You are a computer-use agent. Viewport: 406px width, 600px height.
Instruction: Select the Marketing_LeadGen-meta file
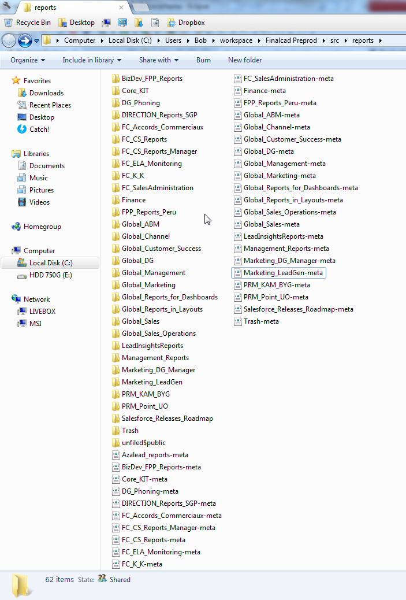pyautogui.click(x=283, y=273)
